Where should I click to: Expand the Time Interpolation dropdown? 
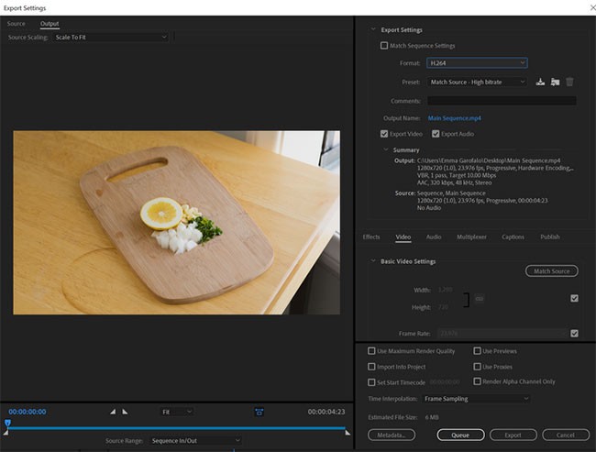476,399
